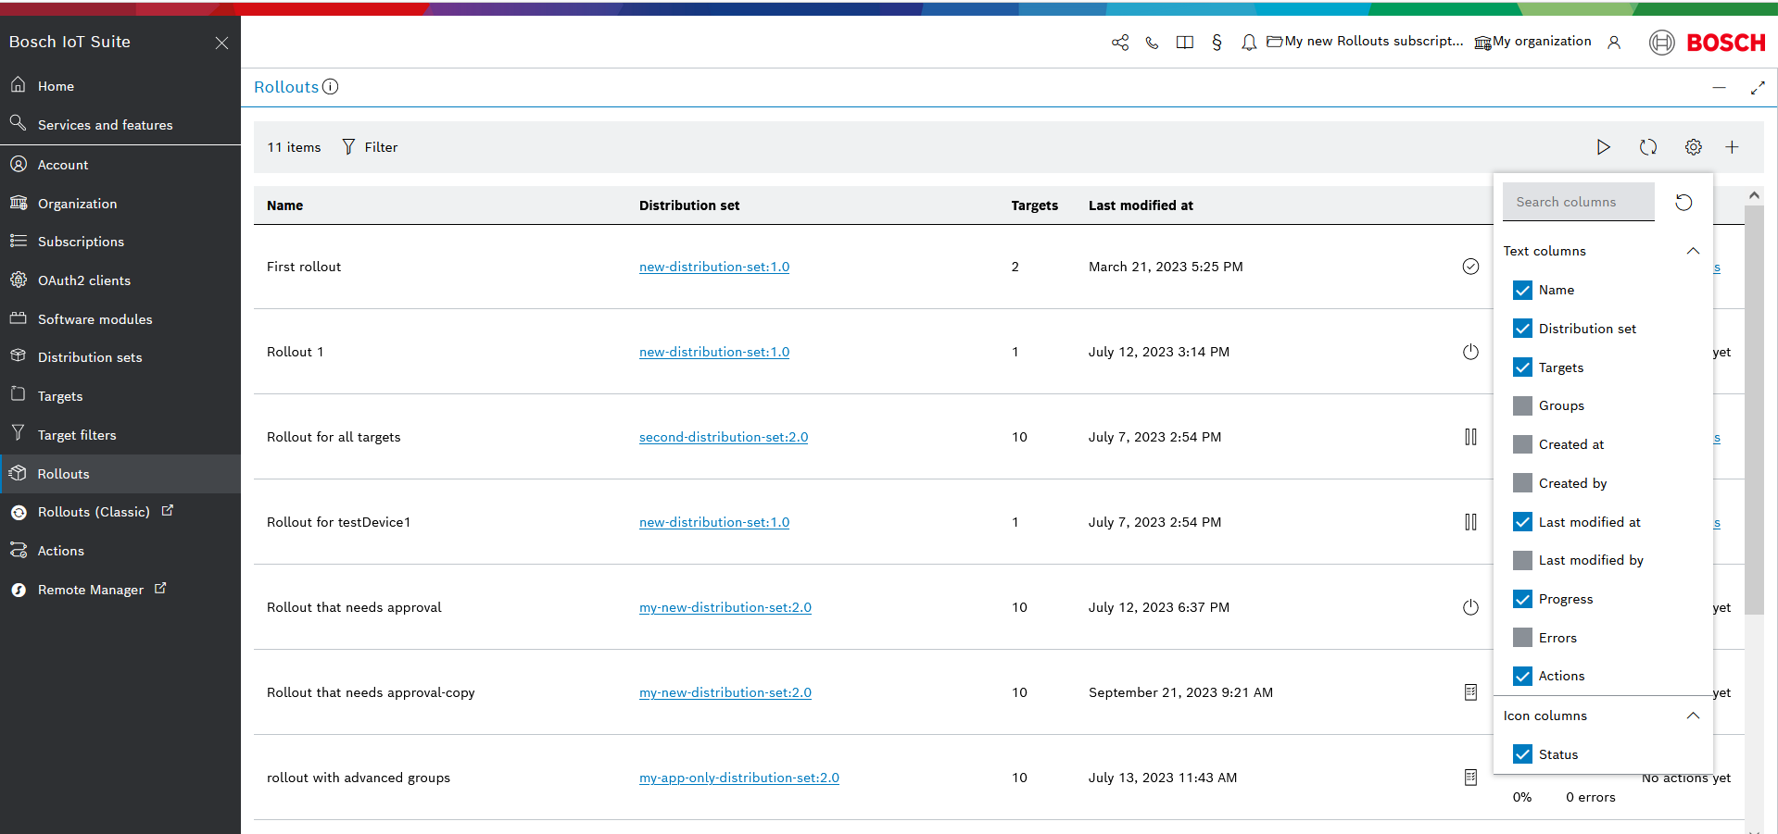Go to Target filters in sidebar

click(77, 435)
